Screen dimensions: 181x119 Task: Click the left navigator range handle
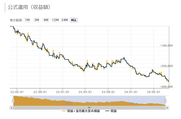click(x=13, y=101)
